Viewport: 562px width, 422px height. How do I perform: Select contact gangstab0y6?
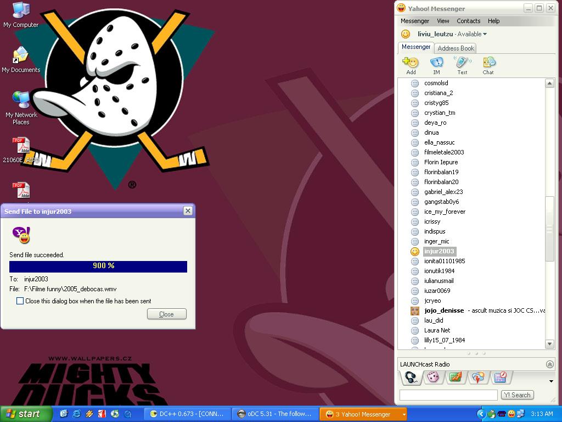click(x=442, y=202)
